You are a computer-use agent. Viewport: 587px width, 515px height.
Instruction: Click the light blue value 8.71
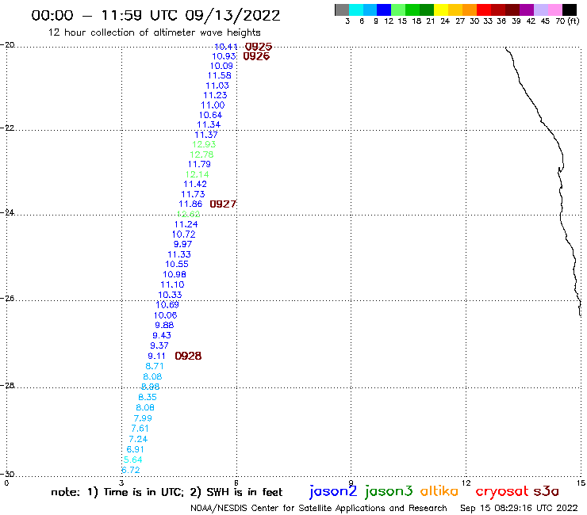pos(155,366)
